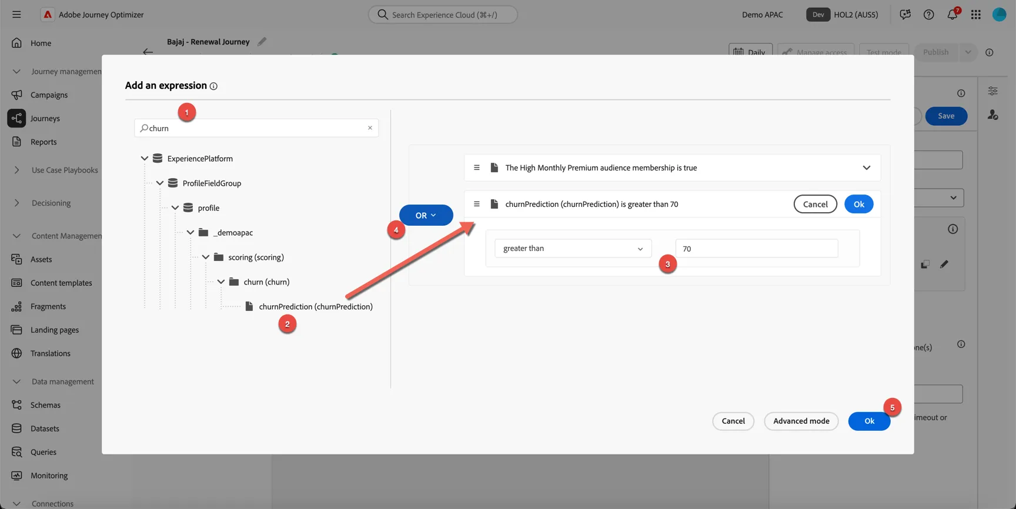Open Reports in the sidebar
Screen dimensions: 1016x509
(44, 142)
